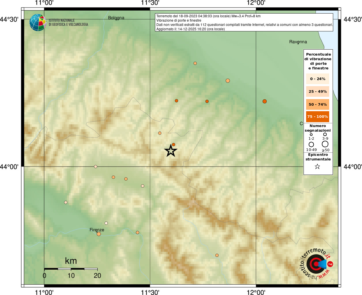Click the 25 - 49% color swatch
This screenshot has height=295, width=362.
pos(317,92)
